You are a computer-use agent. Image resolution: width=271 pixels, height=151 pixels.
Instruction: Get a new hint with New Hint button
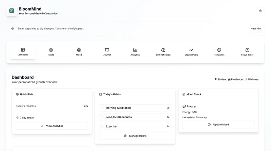coord(256,28)
